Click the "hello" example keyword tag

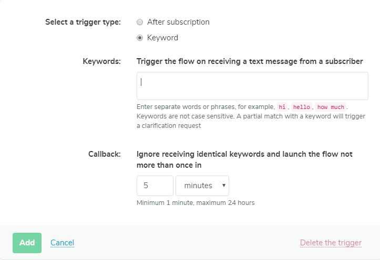click(x=302, y=107)
